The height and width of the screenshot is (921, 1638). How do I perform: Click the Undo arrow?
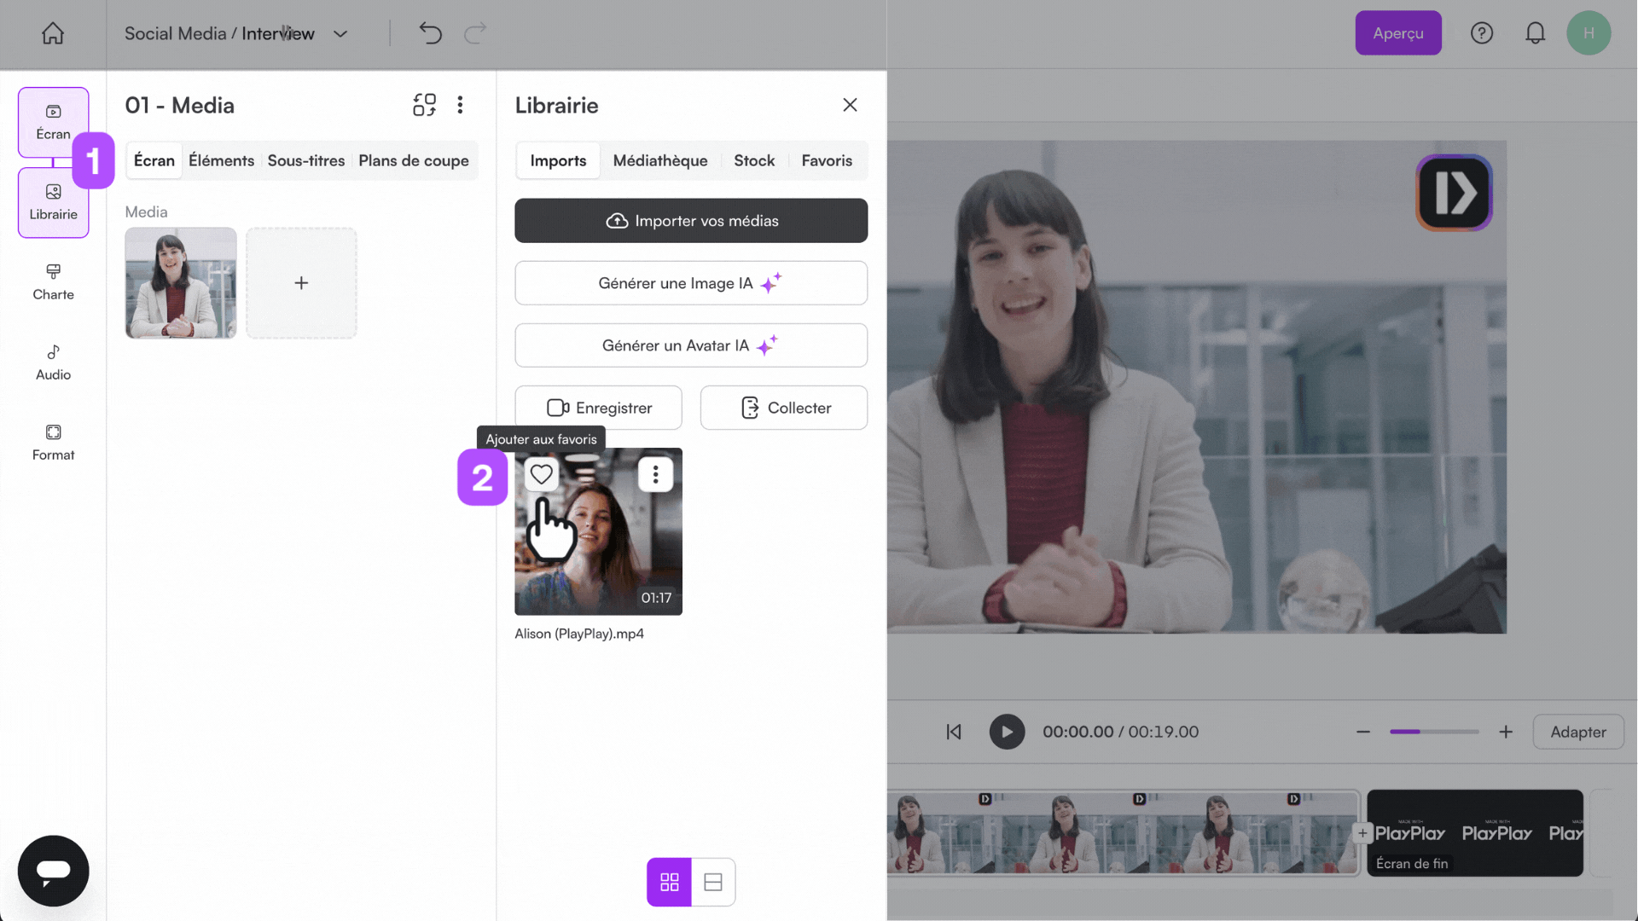click(430, 32)
